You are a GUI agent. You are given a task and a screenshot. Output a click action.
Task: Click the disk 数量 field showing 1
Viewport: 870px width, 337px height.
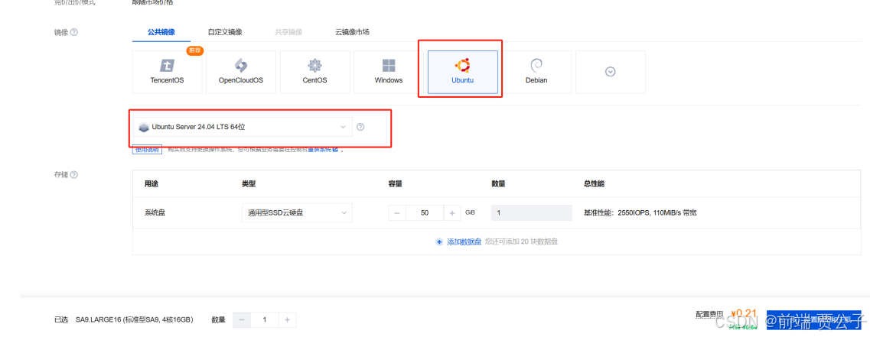(x=532, y=213)
